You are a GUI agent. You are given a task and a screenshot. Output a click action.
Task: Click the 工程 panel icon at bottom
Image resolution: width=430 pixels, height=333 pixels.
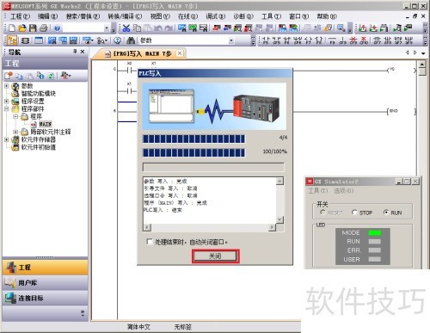point(11,268)
